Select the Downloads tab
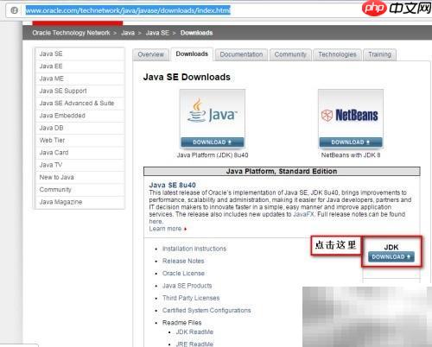The width and height of the screenshot is (432, 347). tap(192, 54)
